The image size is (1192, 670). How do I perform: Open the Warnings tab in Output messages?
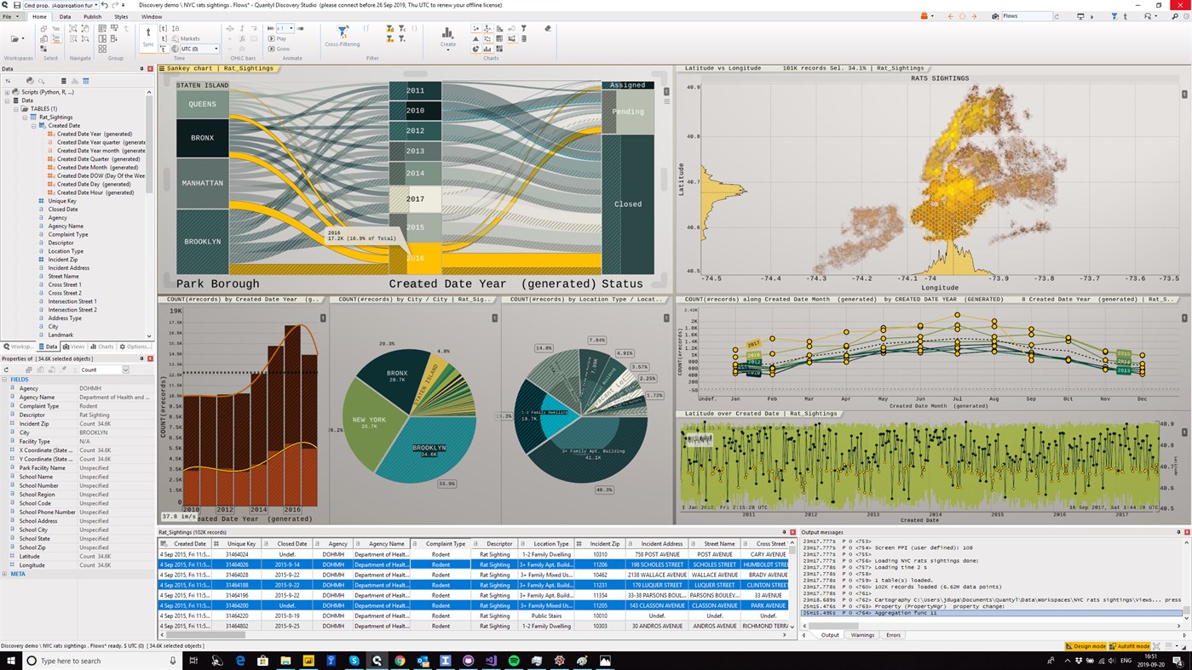coord(862,635)
